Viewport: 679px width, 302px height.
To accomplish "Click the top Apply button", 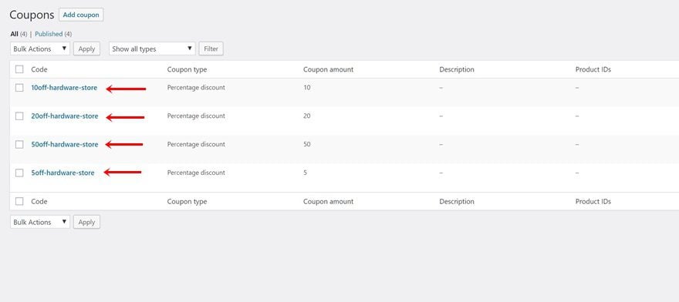I will (x=86, y=49).
